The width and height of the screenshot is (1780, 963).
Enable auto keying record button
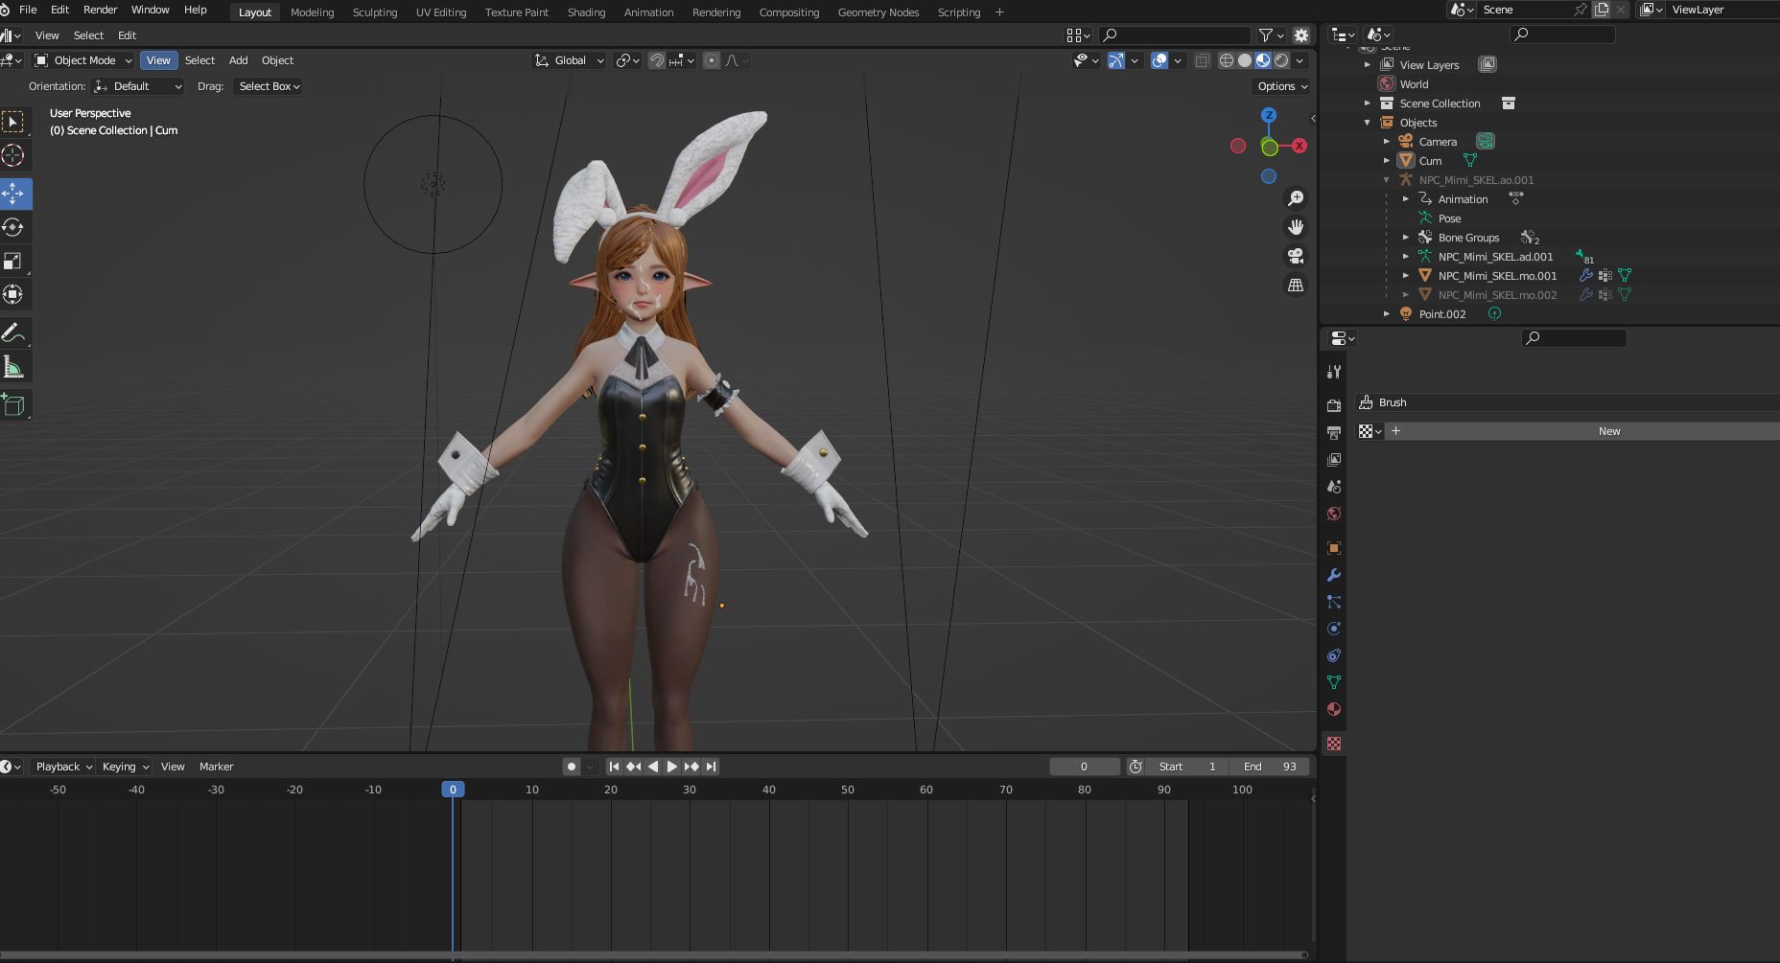click(572, 767)
